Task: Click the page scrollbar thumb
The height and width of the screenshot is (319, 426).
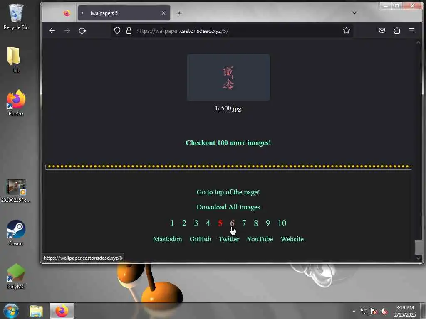Action: click(419, 247)
